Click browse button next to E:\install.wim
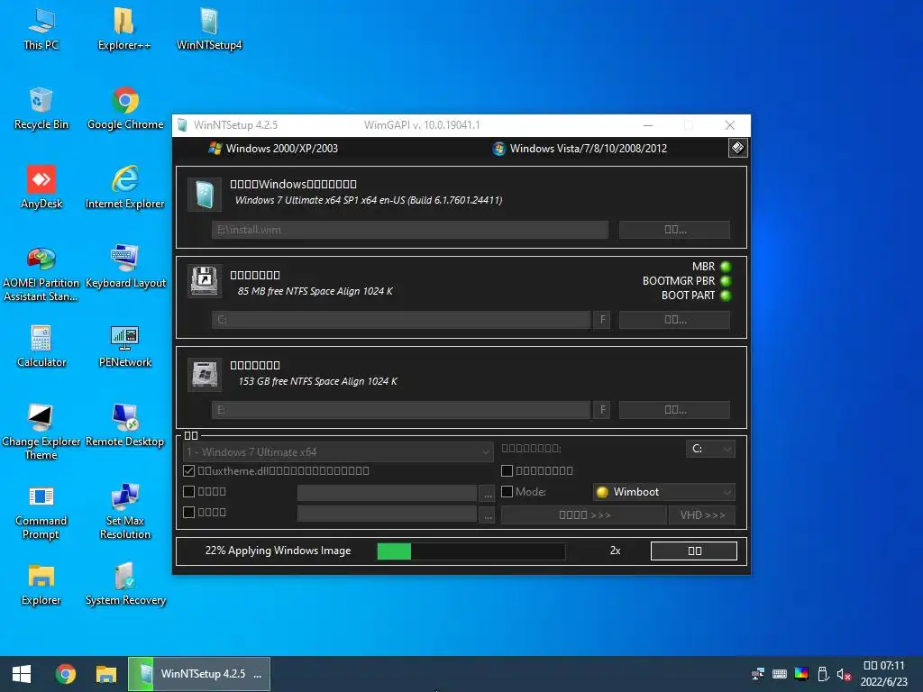 pos(674,230)
